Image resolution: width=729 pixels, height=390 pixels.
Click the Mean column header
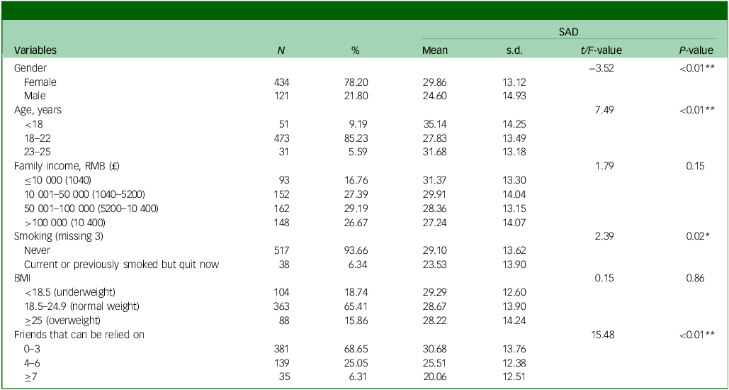click(434, 50)
